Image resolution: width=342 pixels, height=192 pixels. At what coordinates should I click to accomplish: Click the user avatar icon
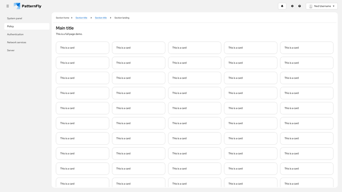pyautogui.click(x=311, y=6)
